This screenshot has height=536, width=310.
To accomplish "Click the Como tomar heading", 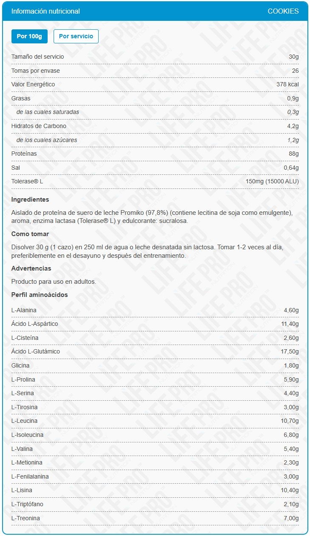I will [30, 234].
